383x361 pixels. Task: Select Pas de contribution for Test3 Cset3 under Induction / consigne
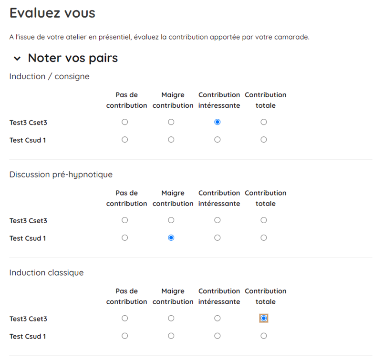point(125,122)
